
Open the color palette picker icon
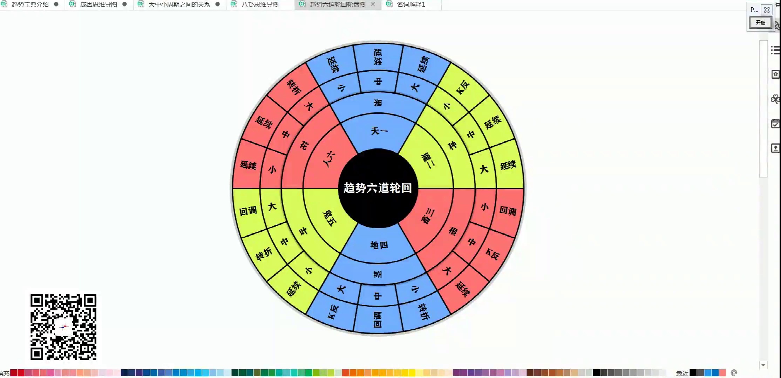pyautogui.click(x=734, y=373)
